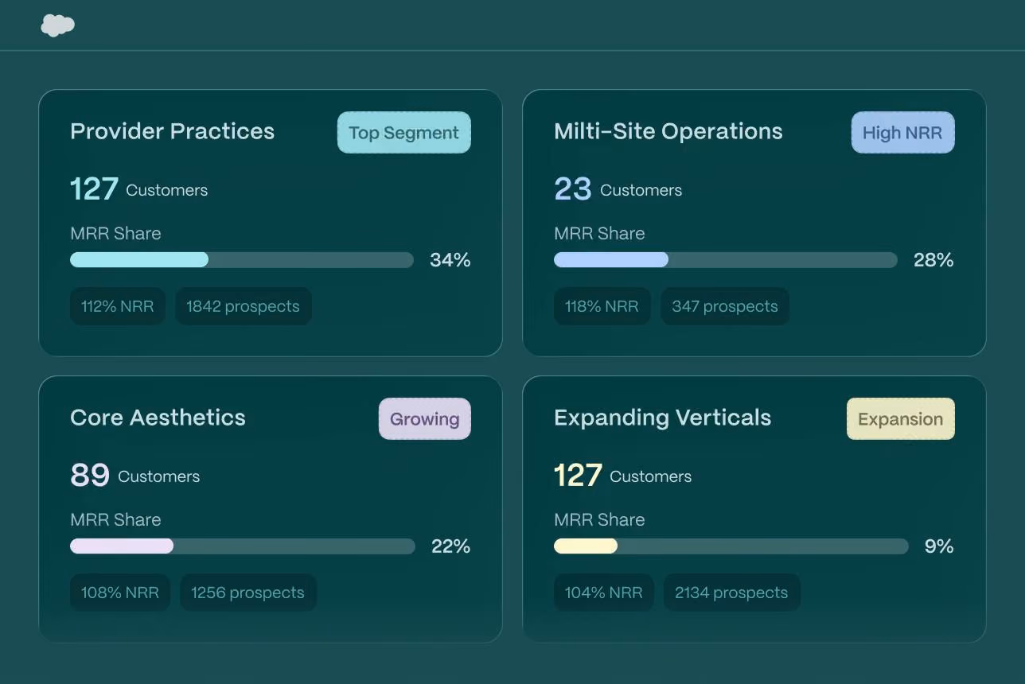Open the Provider Practices card title

click(x=172, y=131)
